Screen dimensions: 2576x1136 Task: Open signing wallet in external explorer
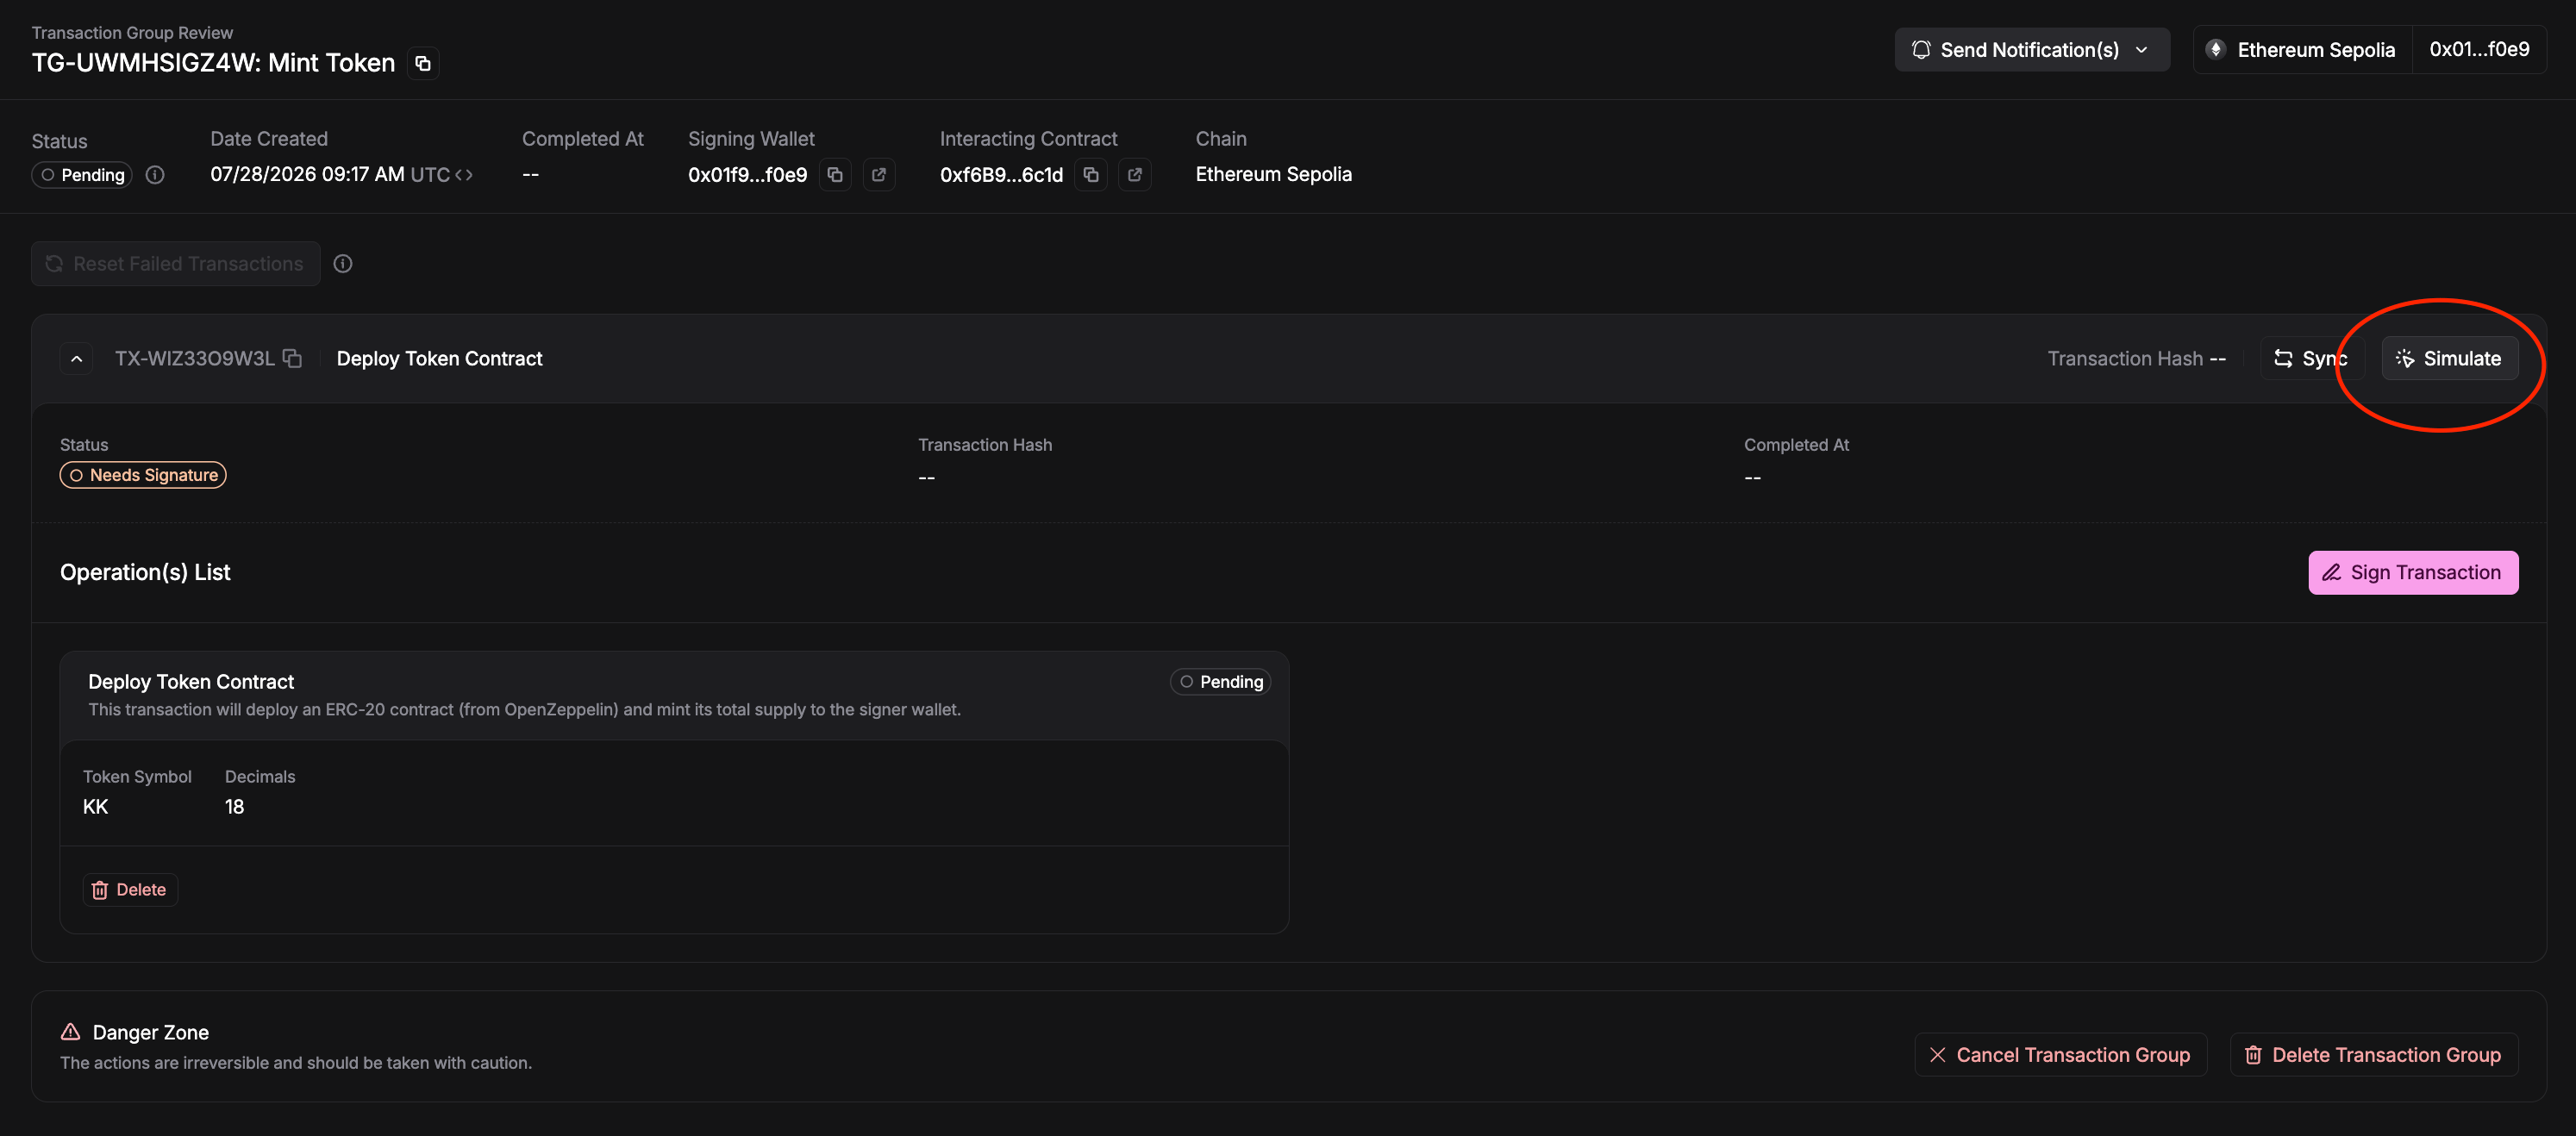pos(879,175)
